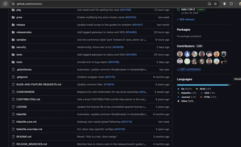This screenshot has width=241, height=147.
Task: Click the install app icon in address bar
Action: [x=209, y=4]
